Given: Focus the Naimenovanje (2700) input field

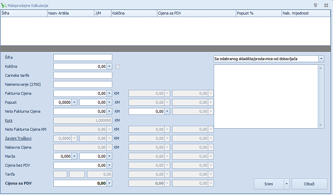Looking at the screenshot, I should [x=83, y=84].
